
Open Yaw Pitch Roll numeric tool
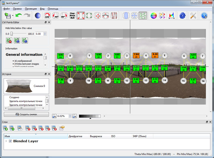[72, 15]
